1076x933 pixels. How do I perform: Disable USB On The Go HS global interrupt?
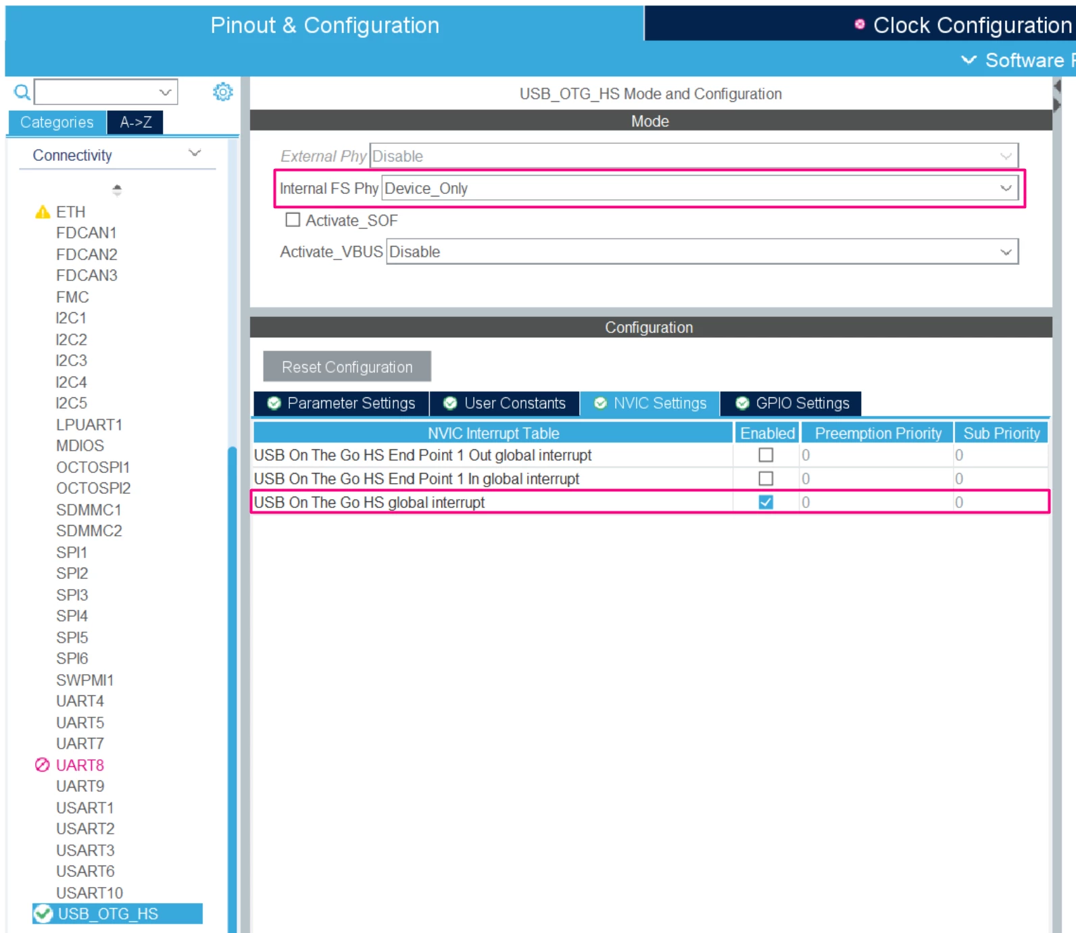pos(766,503)
